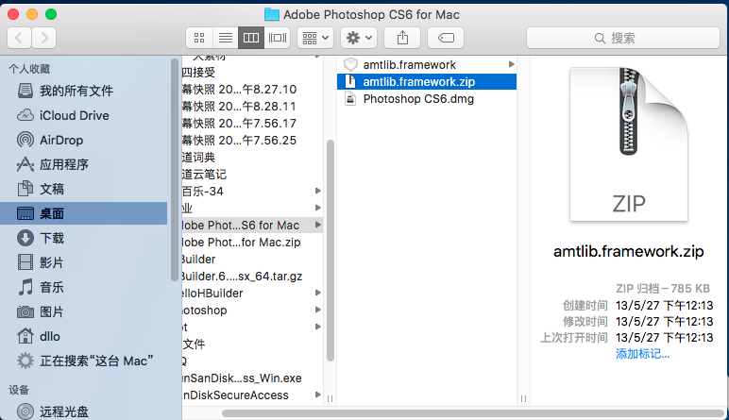Screen dimensions: 729x420
Task: Select the amtlib.framework.zip file
Action: pos(426,82)
